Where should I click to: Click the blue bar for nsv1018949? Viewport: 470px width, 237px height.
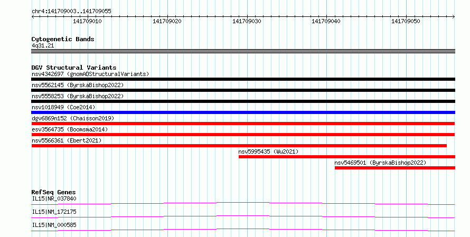click(243, 112)
